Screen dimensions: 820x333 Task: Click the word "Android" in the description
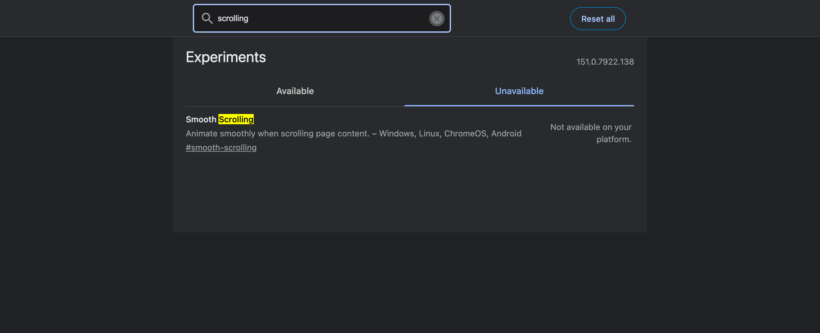pos(506,134)
